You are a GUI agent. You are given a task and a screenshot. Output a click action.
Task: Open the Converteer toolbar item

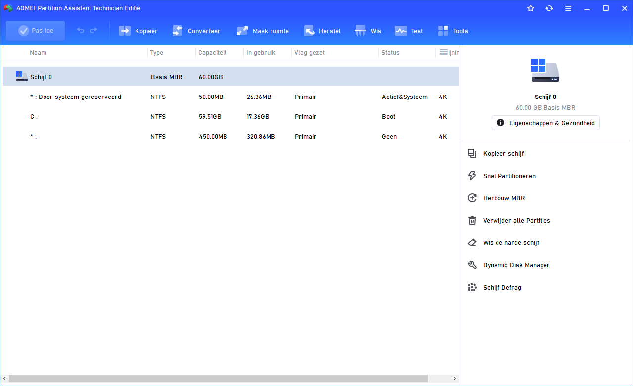[196, 31]
